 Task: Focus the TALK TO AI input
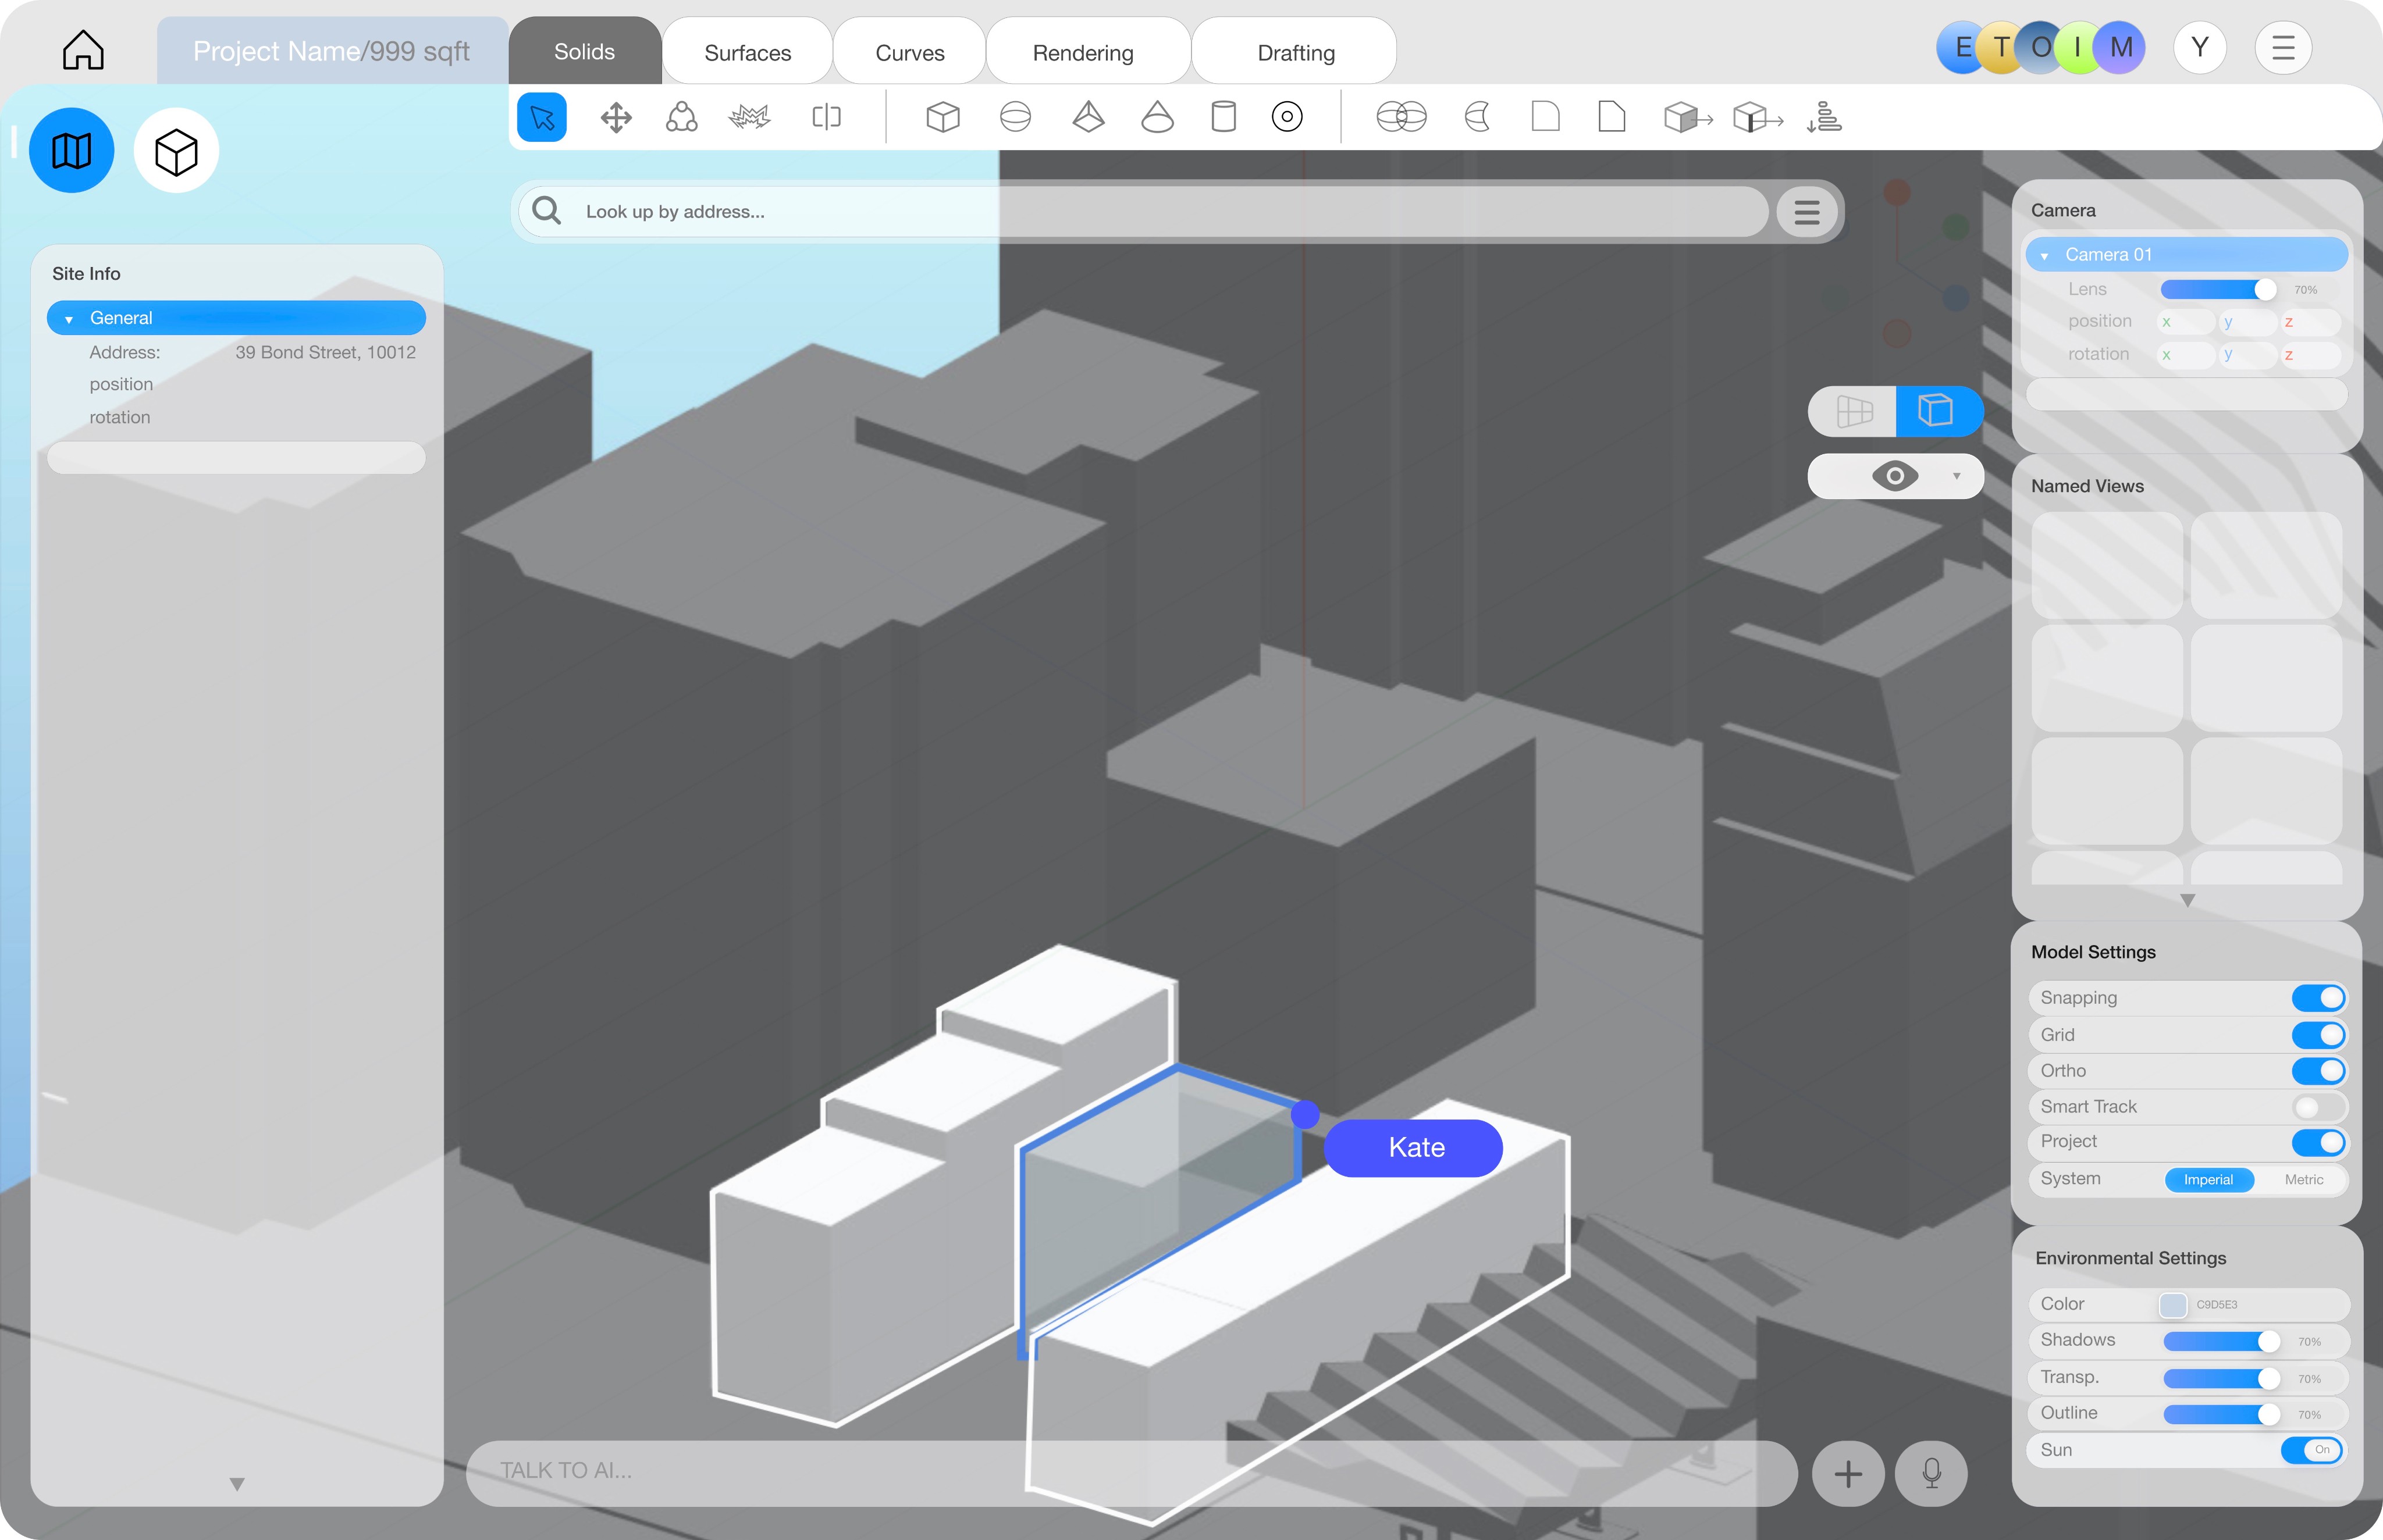[1130, 1473]
